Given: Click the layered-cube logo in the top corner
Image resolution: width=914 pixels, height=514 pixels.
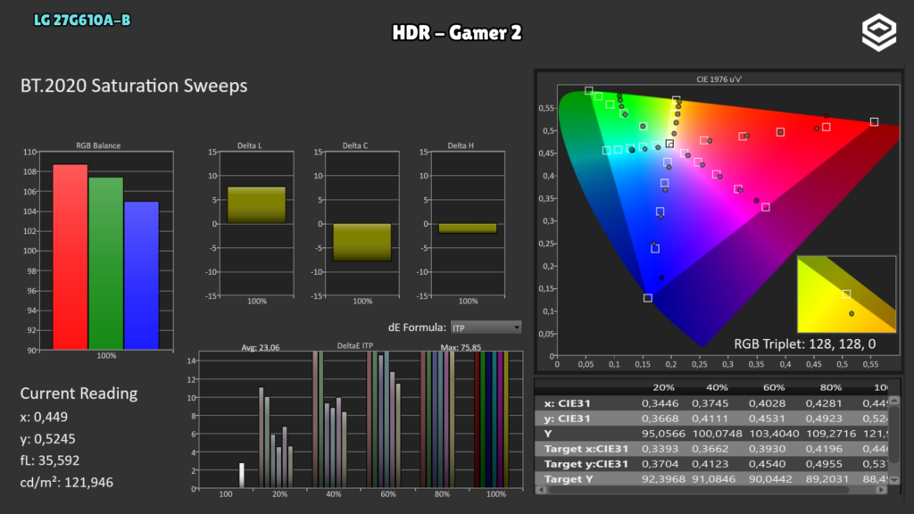Looking at the screenshot, I should tap(878, 33).
